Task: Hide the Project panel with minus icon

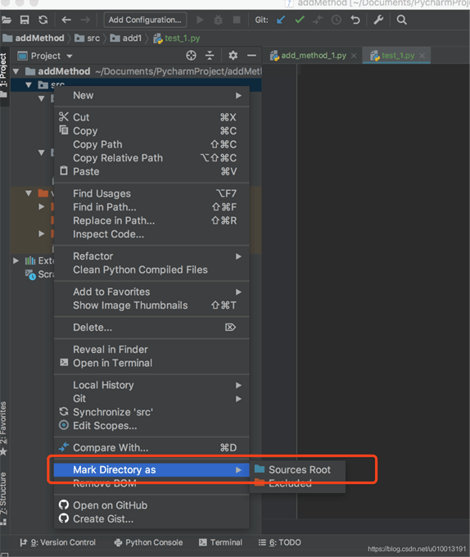Action: click(251, 56)
